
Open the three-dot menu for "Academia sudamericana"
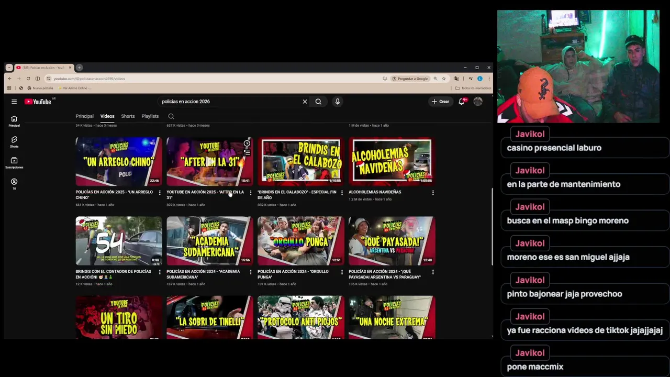[x=251, y=272]
